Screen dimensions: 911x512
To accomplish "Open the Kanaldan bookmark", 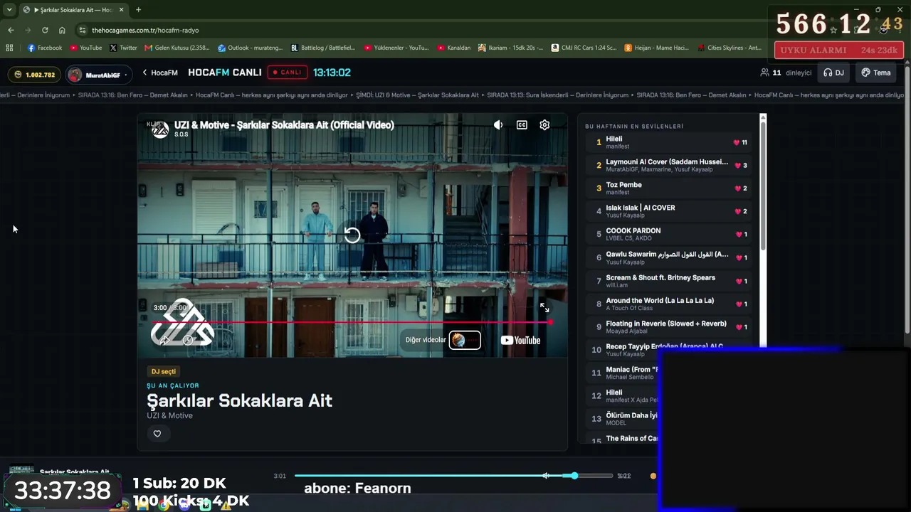I will 454,48.
